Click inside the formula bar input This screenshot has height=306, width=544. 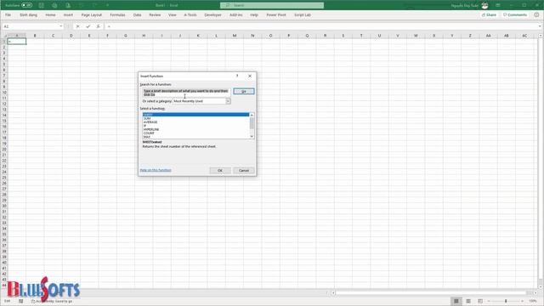coord(321,26)
